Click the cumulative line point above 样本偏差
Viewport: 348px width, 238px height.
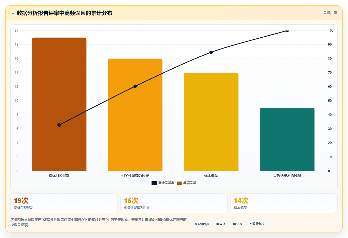(x=211, y=52)
